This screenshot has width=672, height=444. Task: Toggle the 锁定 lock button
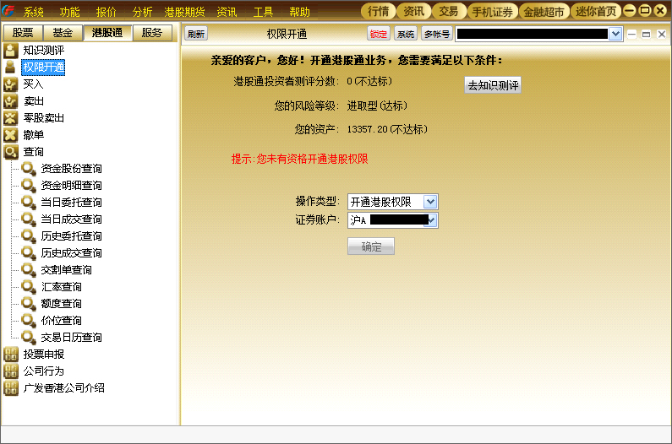[x=378, y=34]
